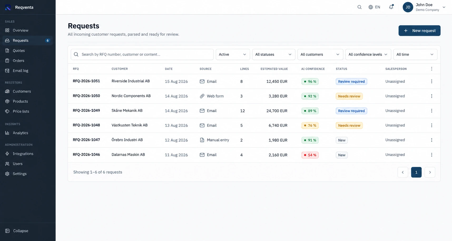Open row actions for RFQ-2026-1047

(431, 140)
